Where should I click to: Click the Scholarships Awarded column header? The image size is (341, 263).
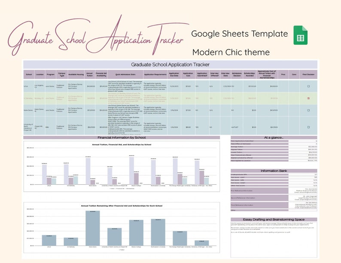(x=249, y=74)
